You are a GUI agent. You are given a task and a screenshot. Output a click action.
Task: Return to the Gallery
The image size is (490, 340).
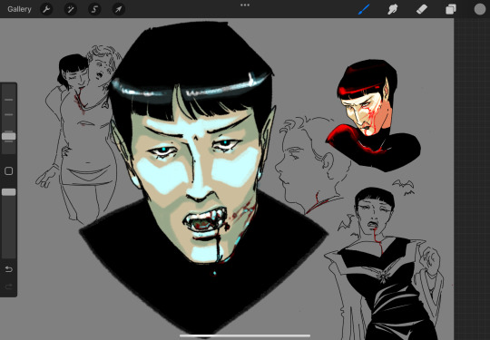click(19, 9)
